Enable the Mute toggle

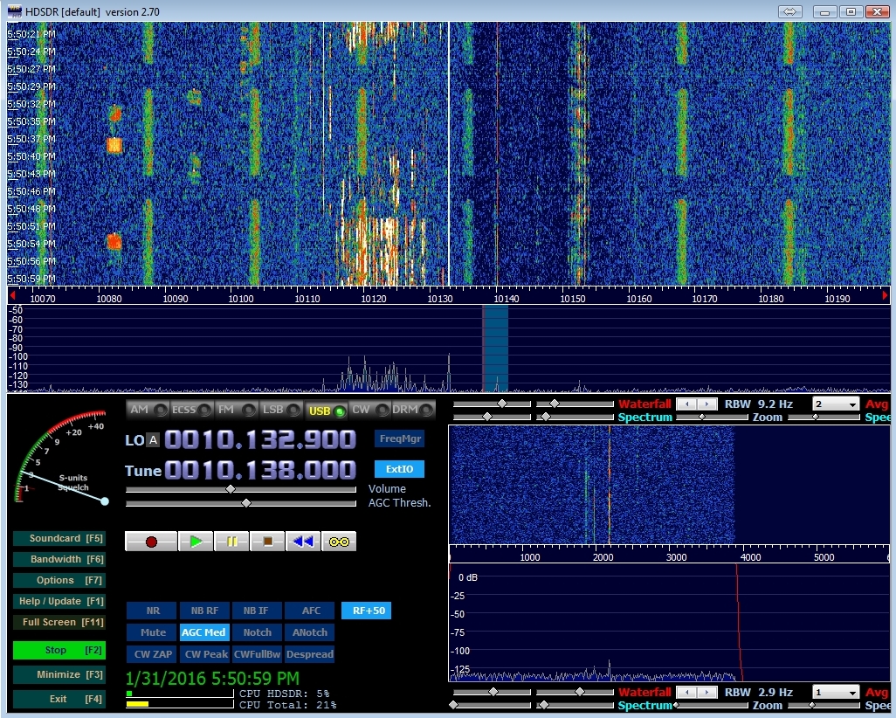tap(153, 632)
